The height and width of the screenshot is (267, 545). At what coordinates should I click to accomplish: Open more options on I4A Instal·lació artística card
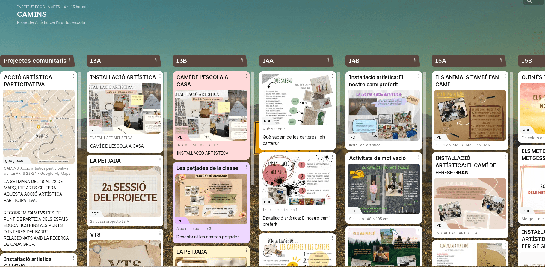(x=333, y=157)
